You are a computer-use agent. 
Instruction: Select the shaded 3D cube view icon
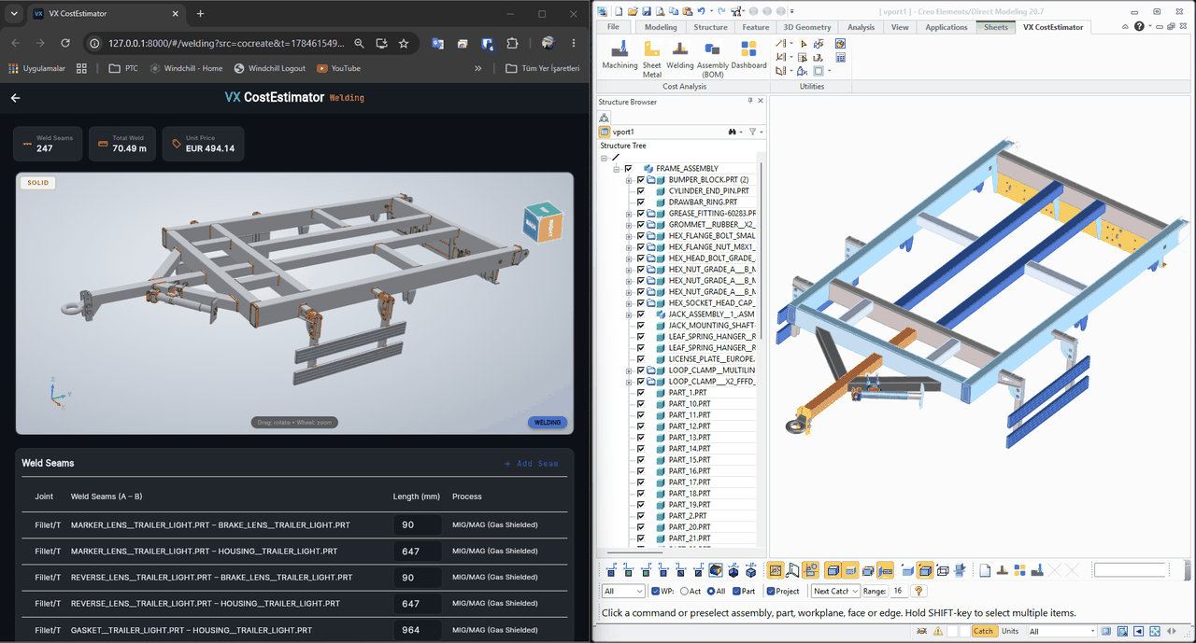(716, 569)
